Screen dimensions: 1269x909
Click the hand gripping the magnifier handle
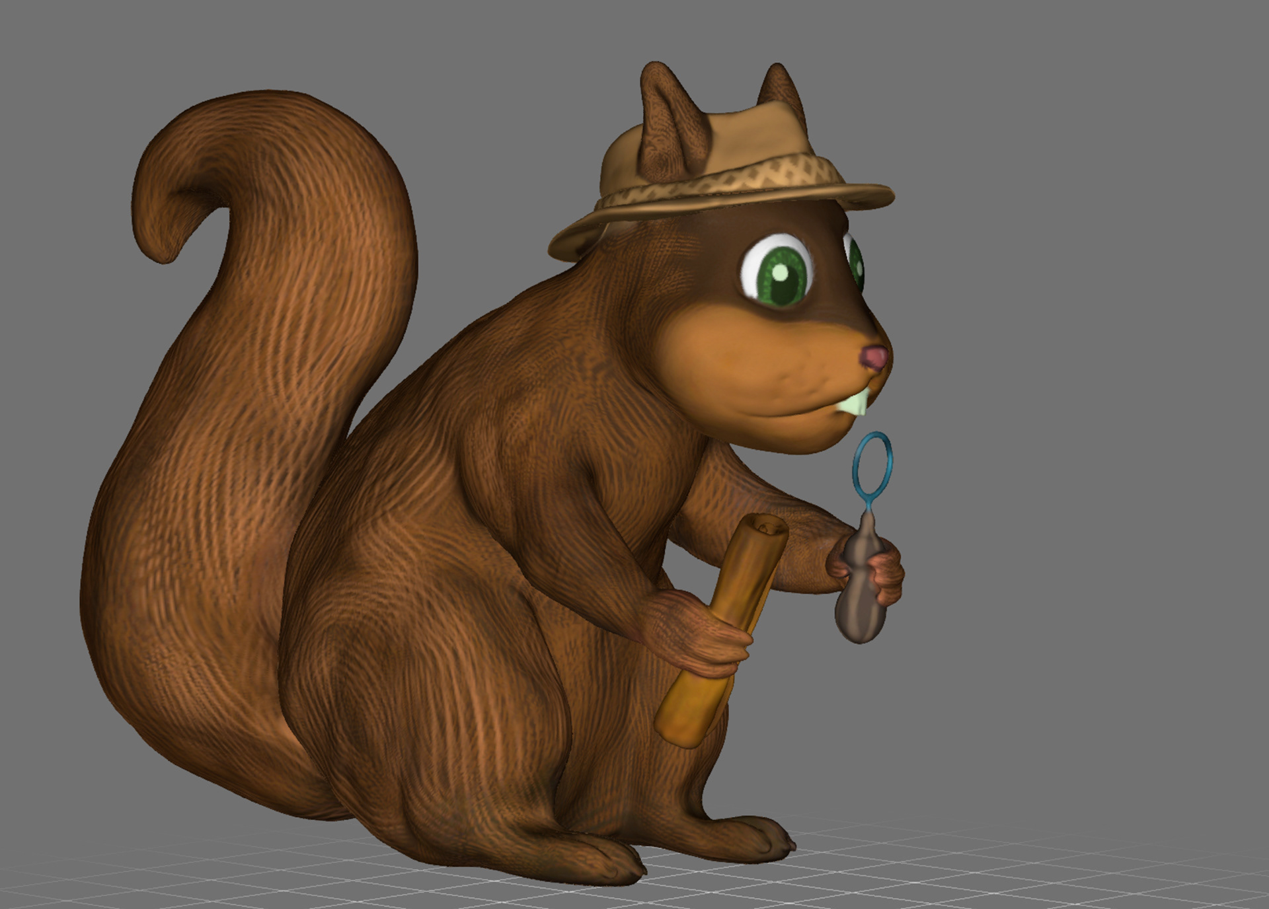886,575
